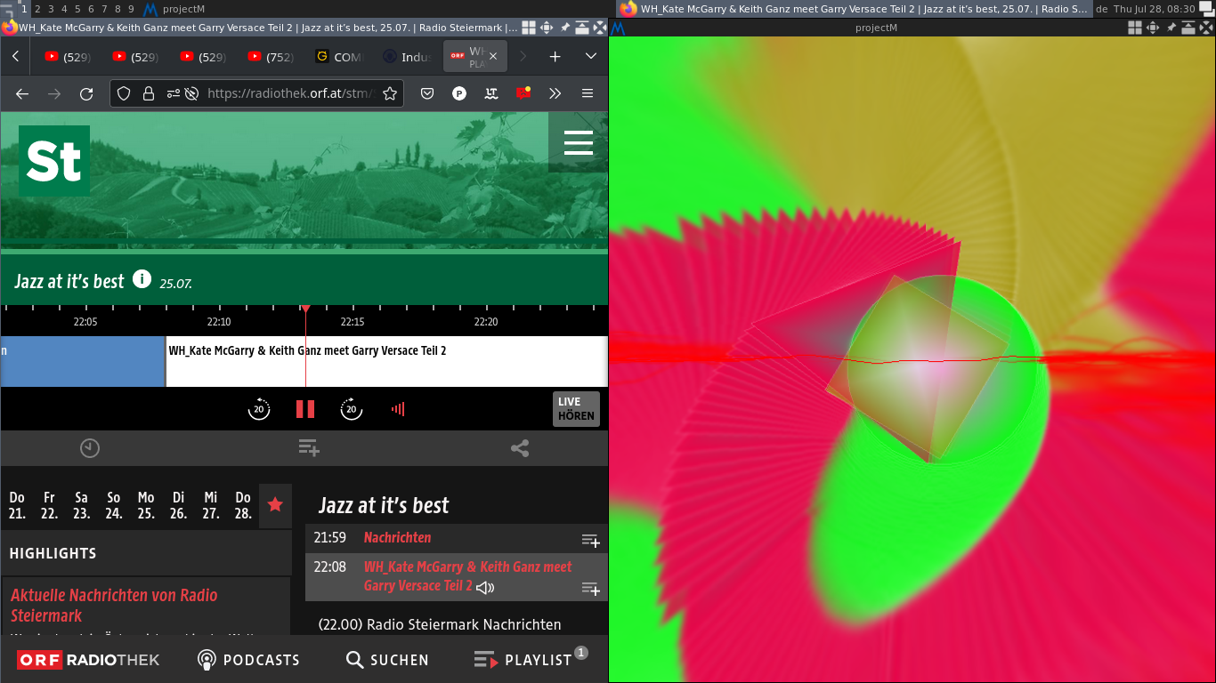Switch to the YouTube (752) tab
1216x683 pixels.
[271, 57]
